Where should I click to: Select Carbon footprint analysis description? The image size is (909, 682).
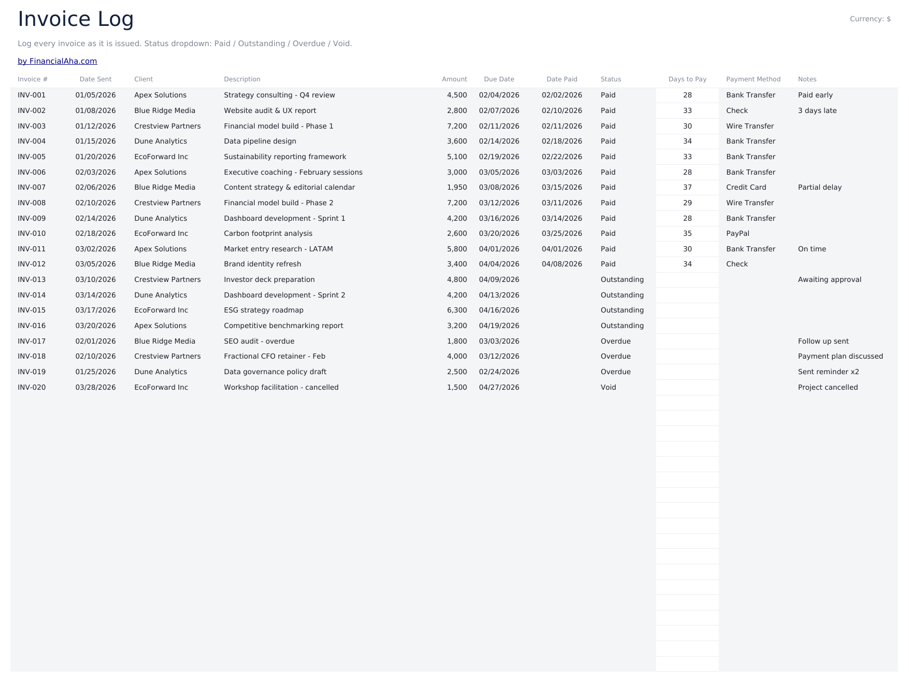(x=268, y=234)
